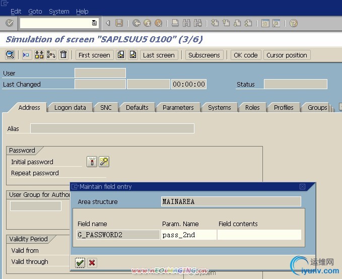Click the previous screen page icon
This screenshot has width=342, height=279.
click(x=121, y=55)
